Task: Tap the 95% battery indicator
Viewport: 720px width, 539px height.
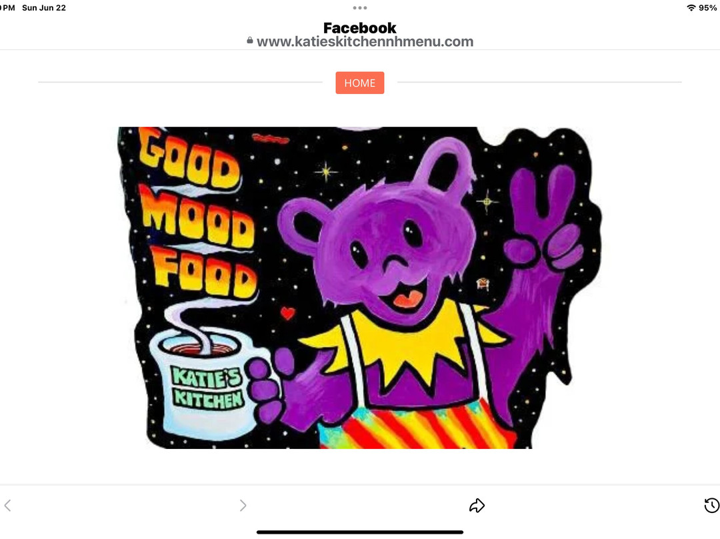Action: [x=707, y=8]
